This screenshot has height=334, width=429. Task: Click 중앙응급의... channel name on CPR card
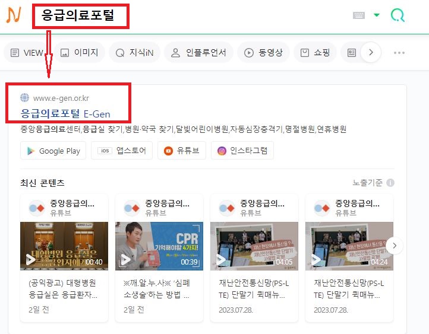[x=167, y=203]
